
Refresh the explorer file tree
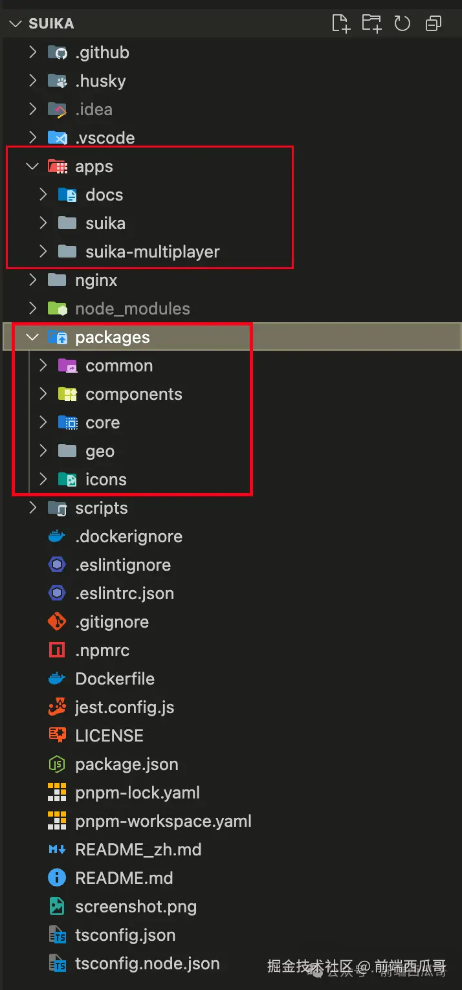[x=402, y=24]
